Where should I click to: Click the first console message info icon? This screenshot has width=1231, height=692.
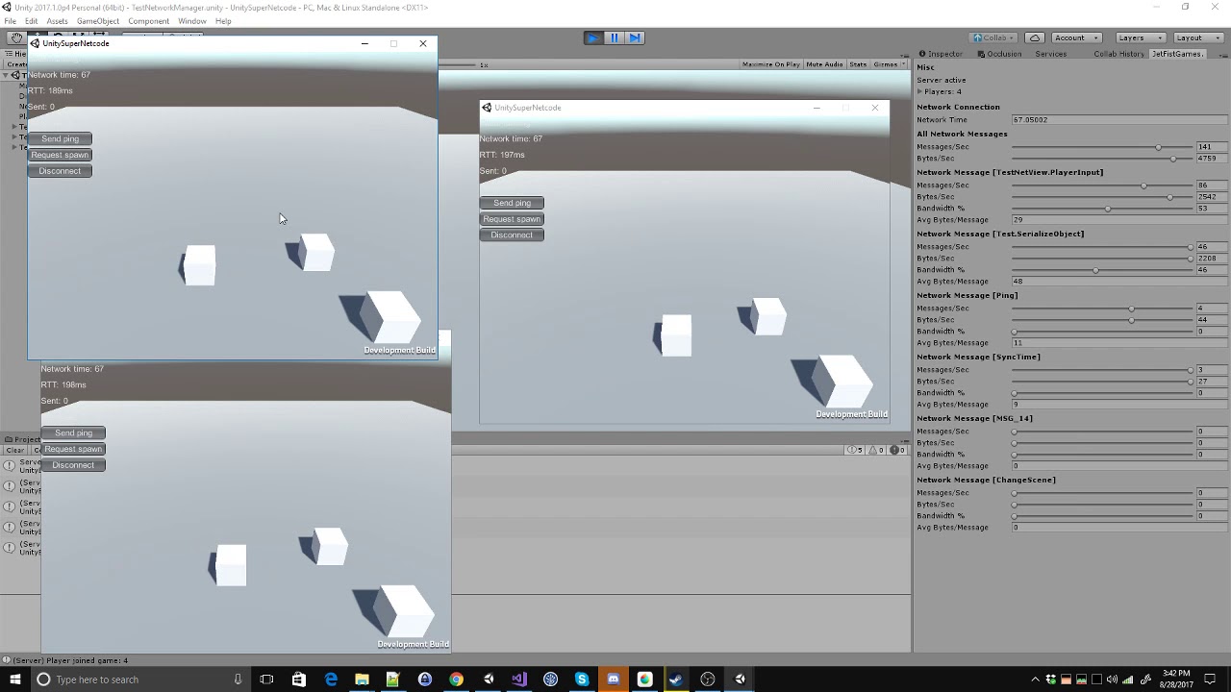9,466
